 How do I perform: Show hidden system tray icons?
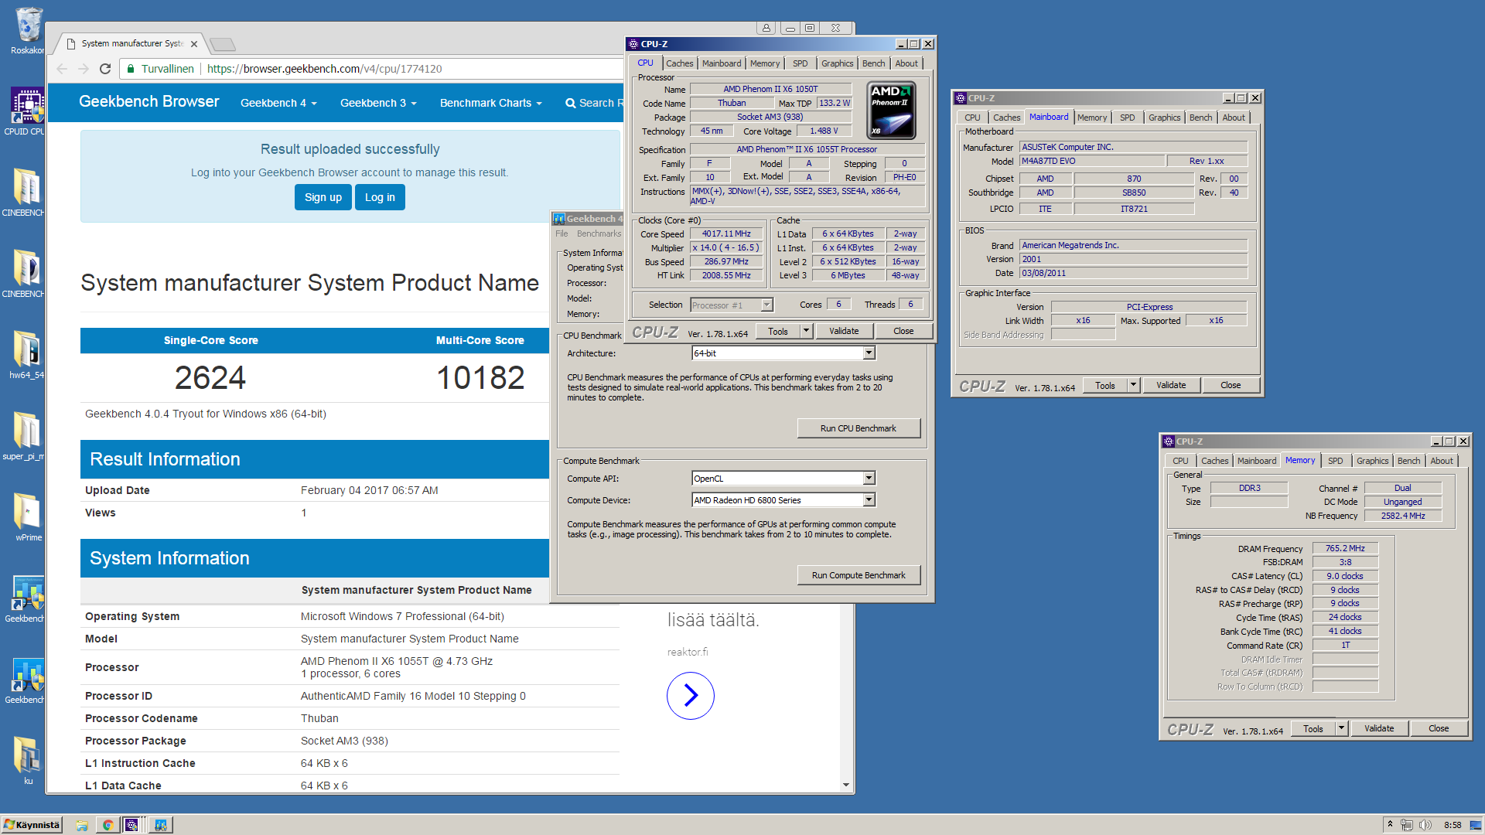click(1390, 825)
